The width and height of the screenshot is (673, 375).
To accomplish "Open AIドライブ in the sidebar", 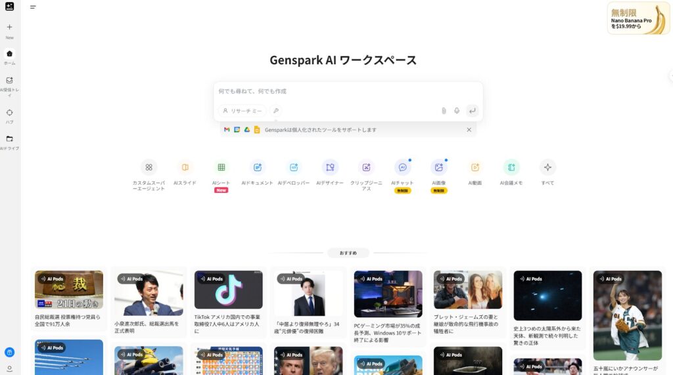I will (x=9, y=139).
